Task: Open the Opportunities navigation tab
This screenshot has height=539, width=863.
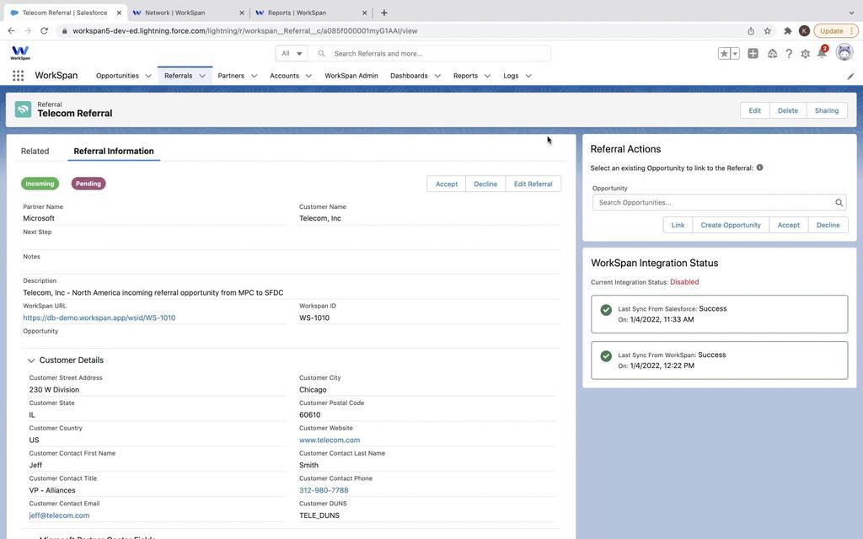Action: click(117, 76)
